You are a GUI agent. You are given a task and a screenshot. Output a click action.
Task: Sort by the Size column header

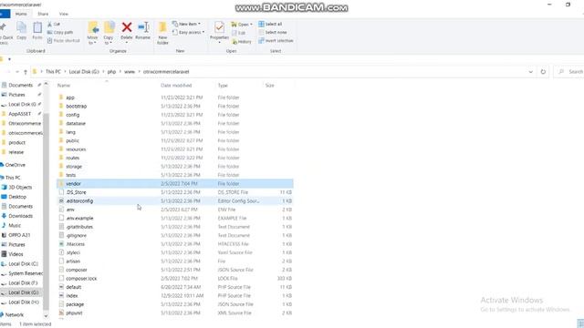coord(270,86)
